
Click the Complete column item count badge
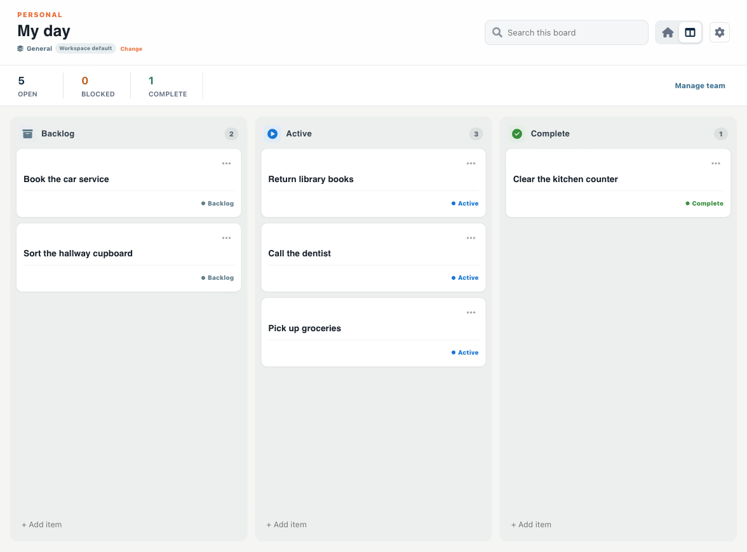pyautogui.click(x=720, y=134)
